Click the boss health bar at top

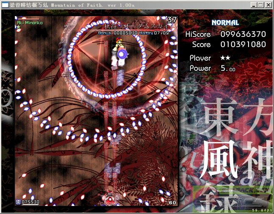click(x=28, y=19)
